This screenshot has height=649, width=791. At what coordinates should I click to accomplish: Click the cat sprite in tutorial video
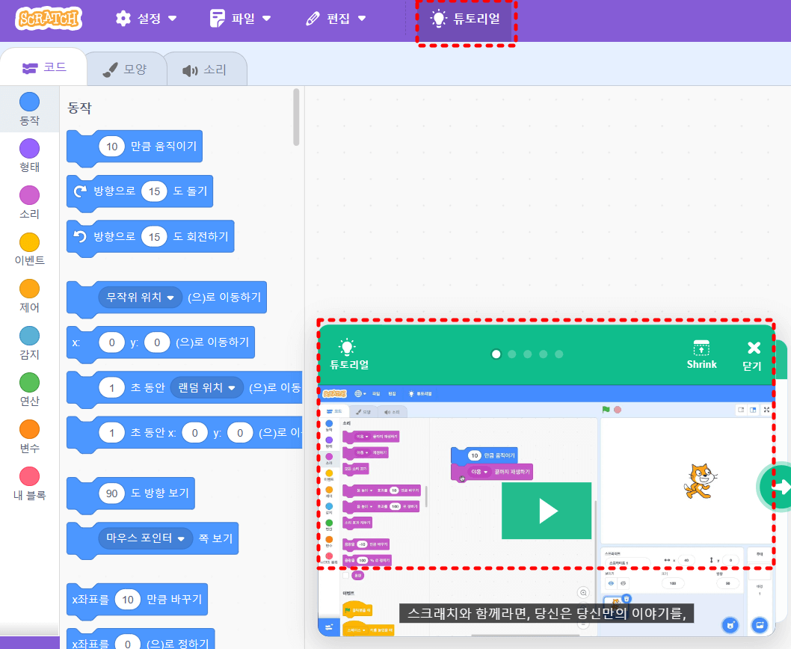click(700, 481)
